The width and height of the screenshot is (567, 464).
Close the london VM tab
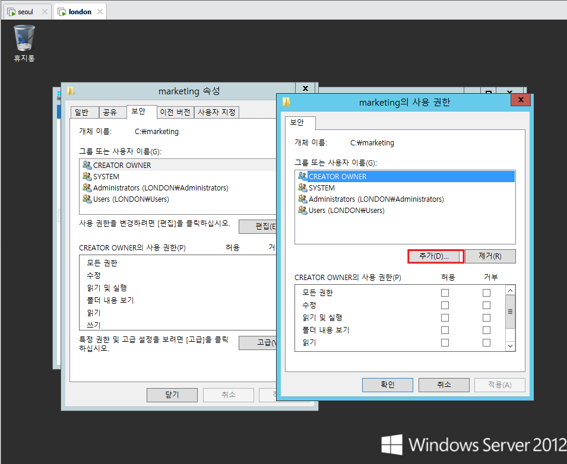pos(100,11)
